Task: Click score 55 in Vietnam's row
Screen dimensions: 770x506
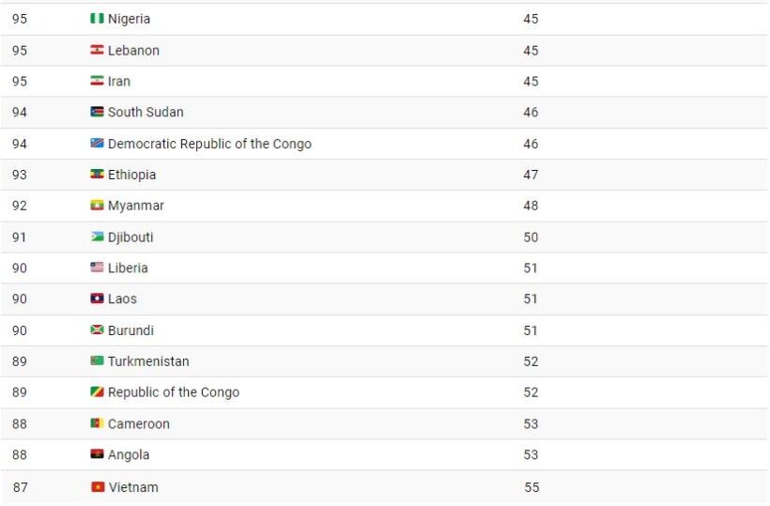Action: click(x=531, y=487)
